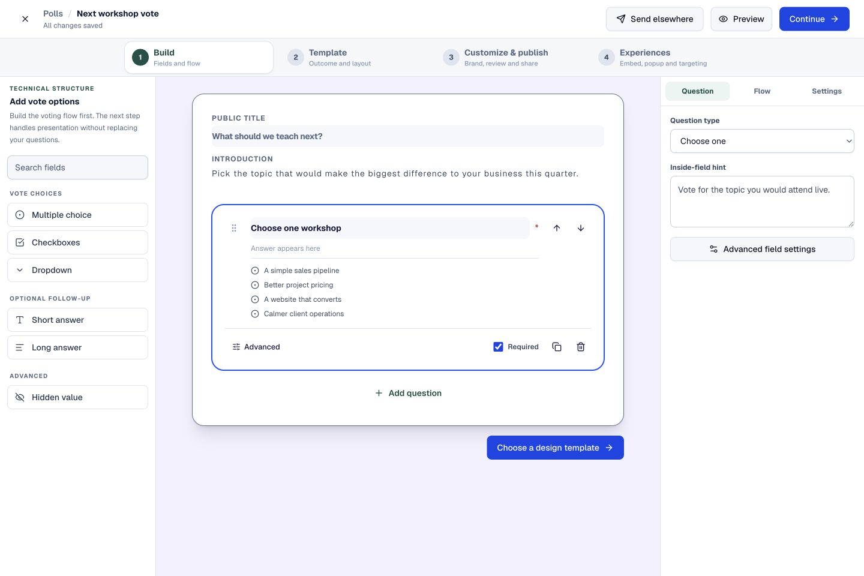Add a Multiple choice field
The image size is (864, 576).
tap(77, 215)
